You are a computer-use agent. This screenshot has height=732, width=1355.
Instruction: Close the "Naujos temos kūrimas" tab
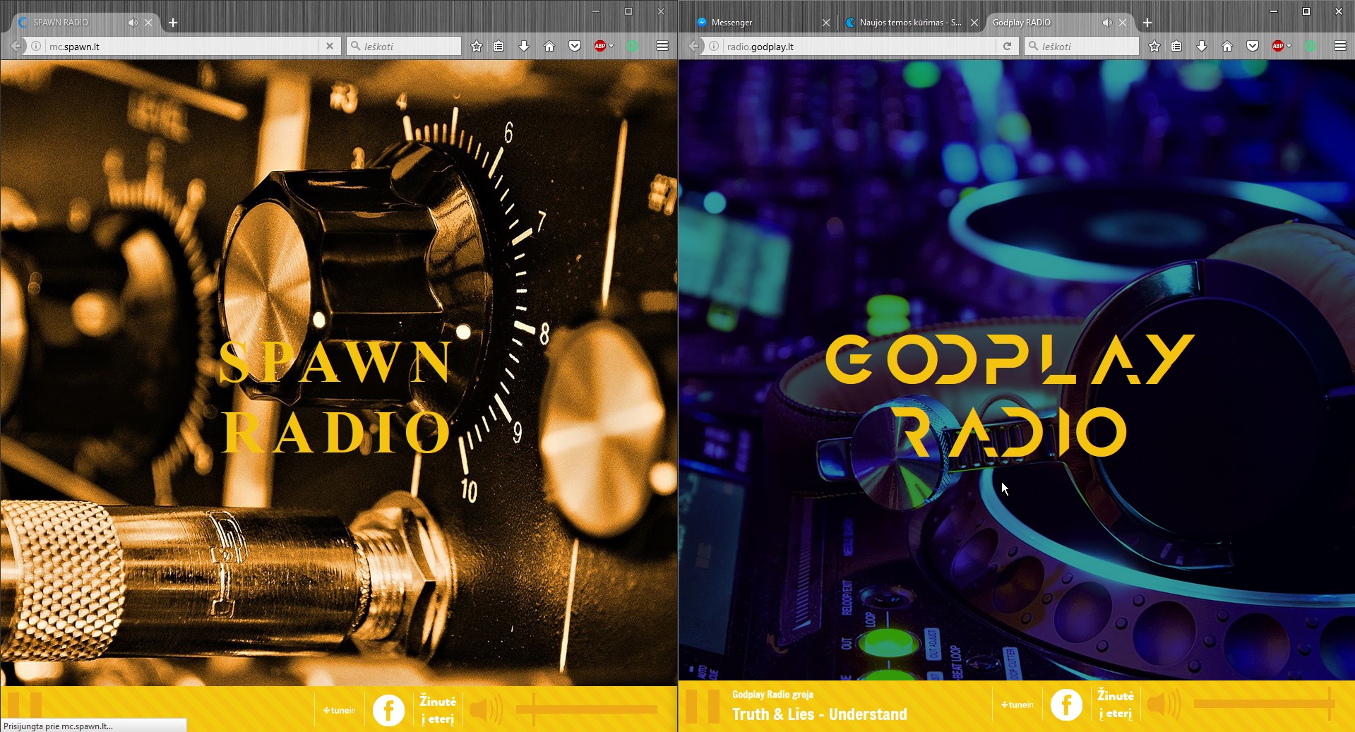(974, 23)
